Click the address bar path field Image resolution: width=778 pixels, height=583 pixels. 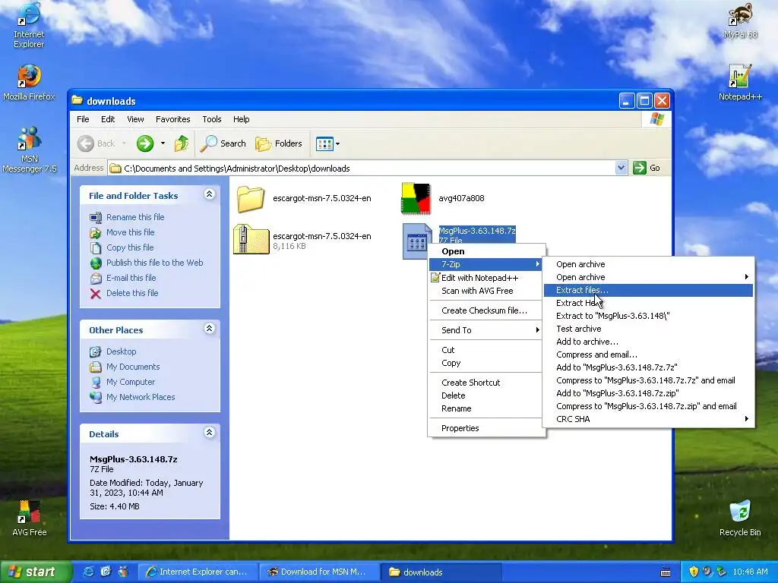tap(361, 168)
